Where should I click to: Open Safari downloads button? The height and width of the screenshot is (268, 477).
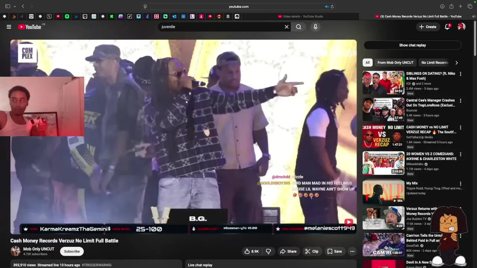pos(442,6)
